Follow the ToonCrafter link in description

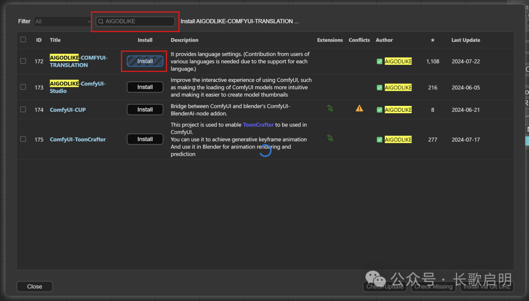pos(258,125)
